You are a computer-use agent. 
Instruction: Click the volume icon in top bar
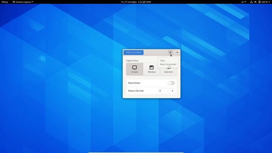click(255, 2)
